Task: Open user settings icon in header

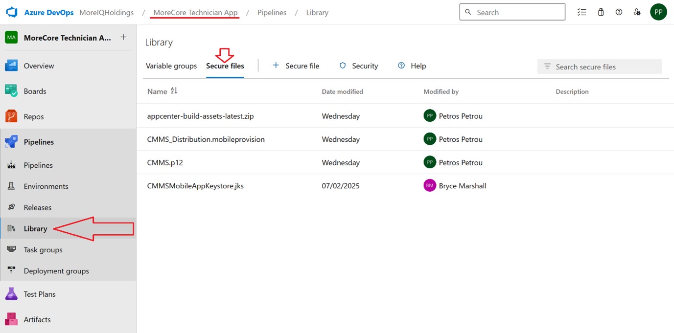Action: coord(637,12)
